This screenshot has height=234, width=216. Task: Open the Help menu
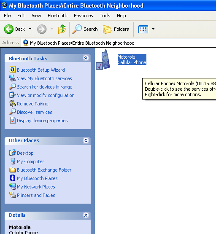click(121, 16)
